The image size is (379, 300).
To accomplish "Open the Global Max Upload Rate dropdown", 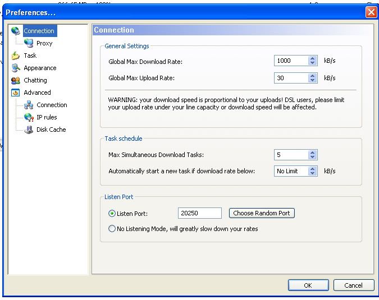I will 313,78.
